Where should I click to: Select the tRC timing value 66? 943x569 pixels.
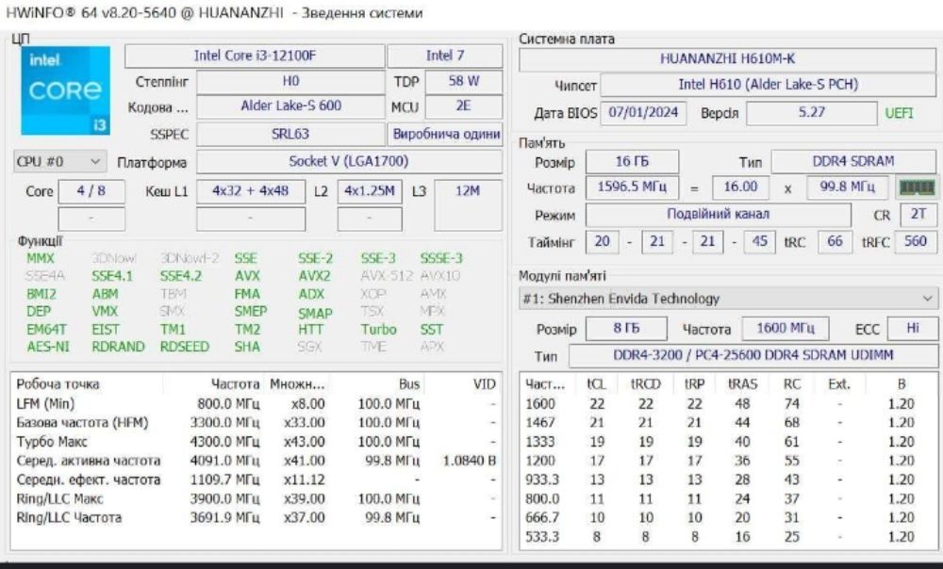click(x=835, y=241)
